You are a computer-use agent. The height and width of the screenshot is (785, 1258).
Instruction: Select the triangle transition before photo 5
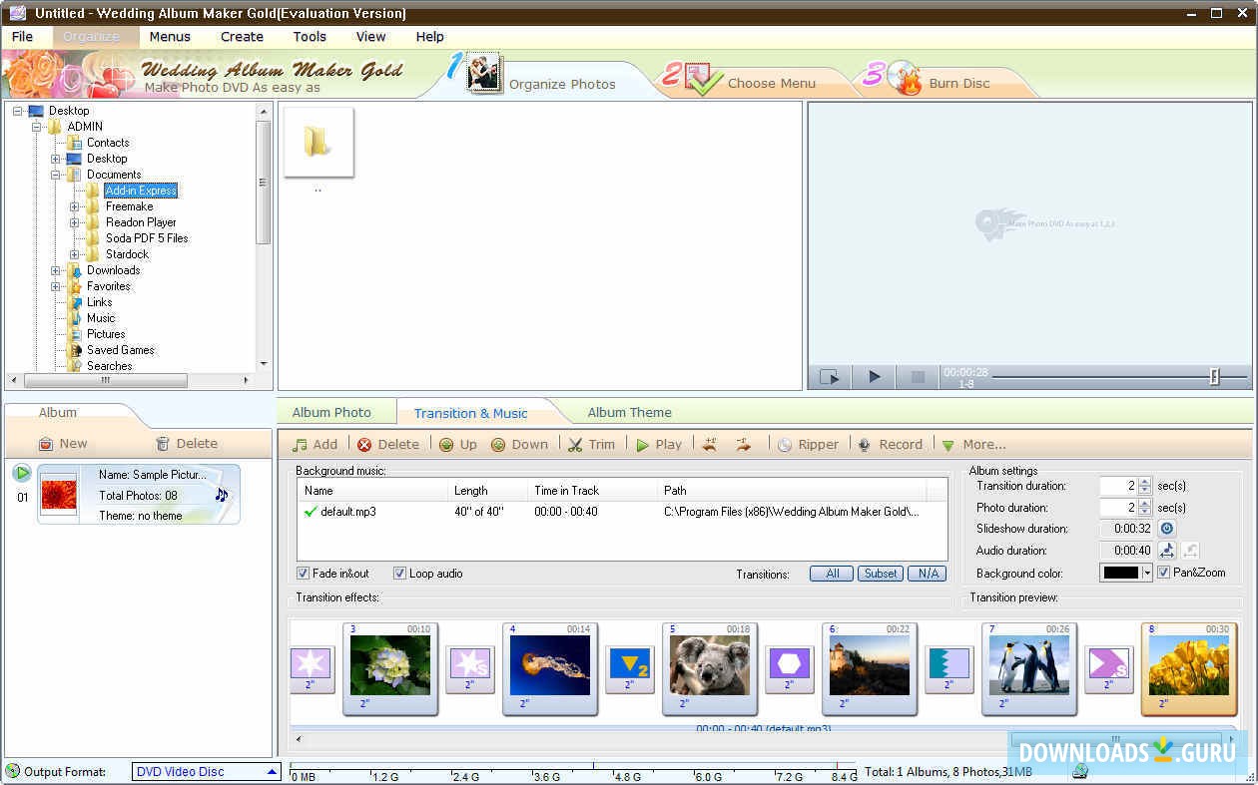coord(629,669)
